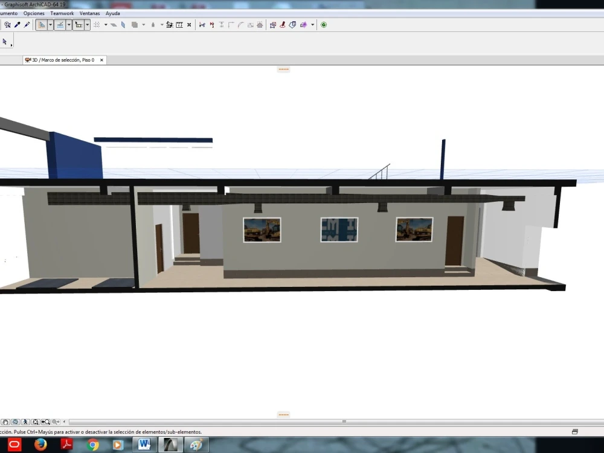Screen dimensions: 604x453
Task: Click the curve edge icon
Action: point(241,25)
